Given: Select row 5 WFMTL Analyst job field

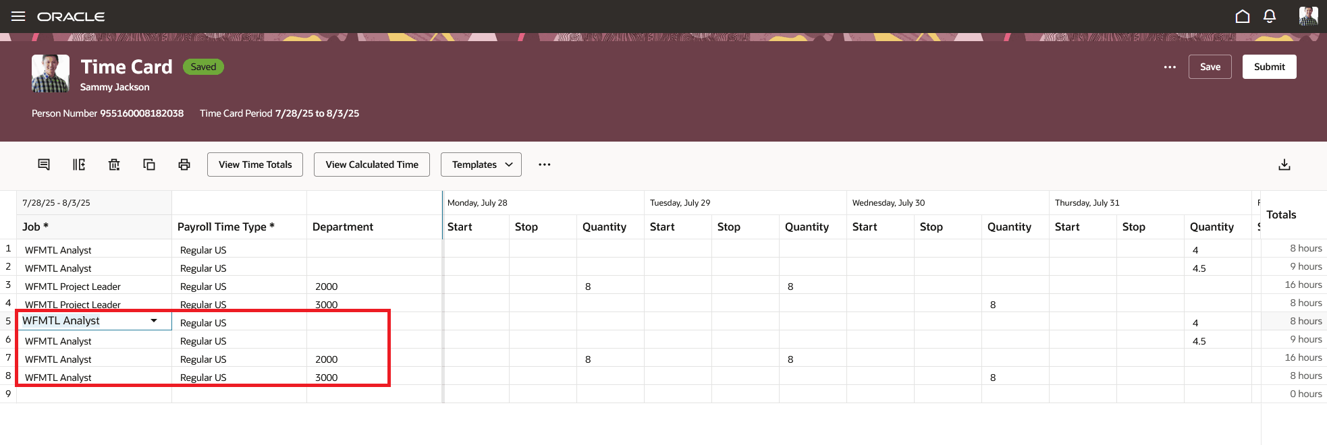Looking at the screenshot, I should pos(94,321).
